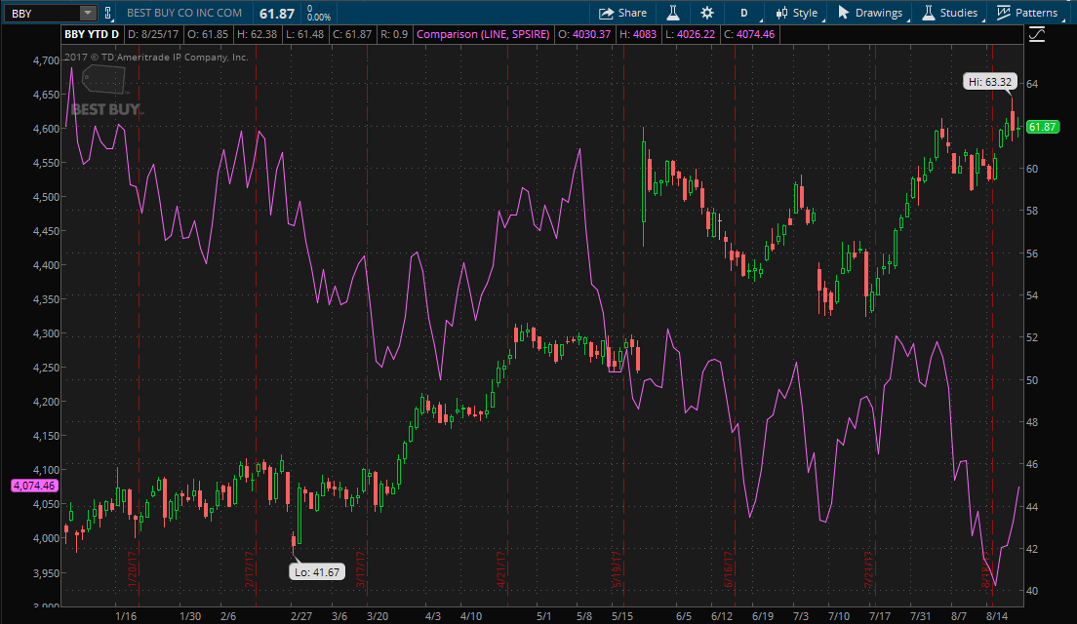Click the 4,300 left axis label

point(46,333)
